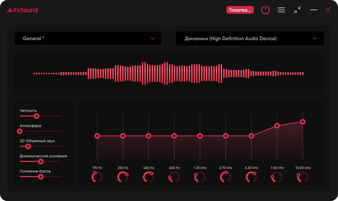This screenshot has height=201, width=338.
Task: Click the 13.00 kHz frequency knob
Action: (303, 177)
